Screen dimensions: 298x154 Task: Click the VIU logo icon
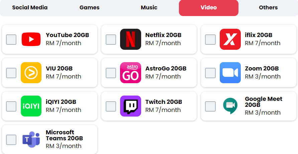[31, 73]
